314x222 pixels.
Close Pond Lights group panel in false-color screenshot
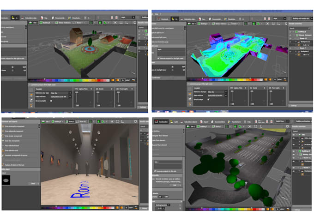pos(284,88)
